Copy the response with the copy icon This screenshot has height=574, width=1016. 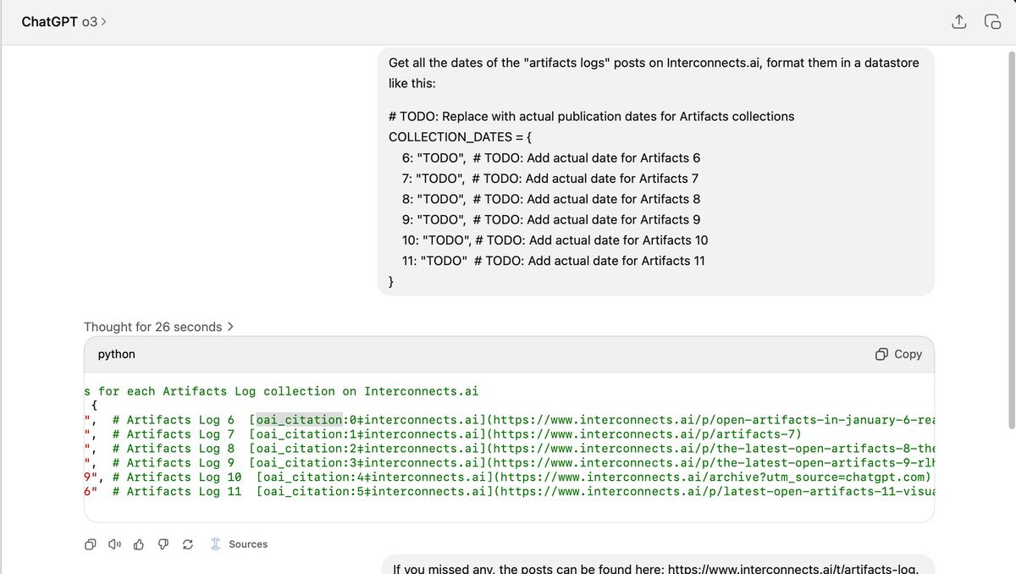91,544
